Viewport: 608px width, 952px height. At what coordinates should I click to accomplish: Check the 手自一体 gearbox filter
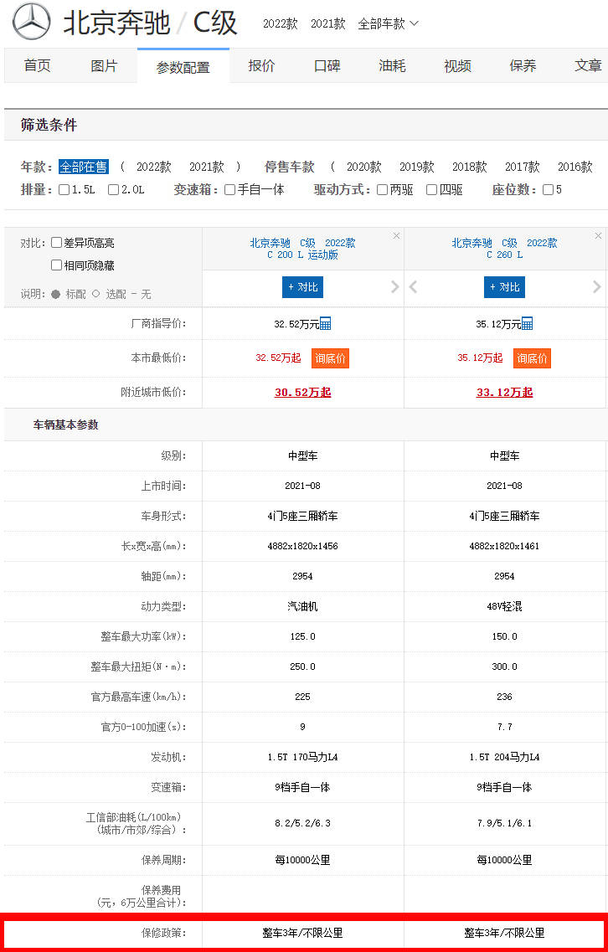pyautogui.click(x=229, y=189)
